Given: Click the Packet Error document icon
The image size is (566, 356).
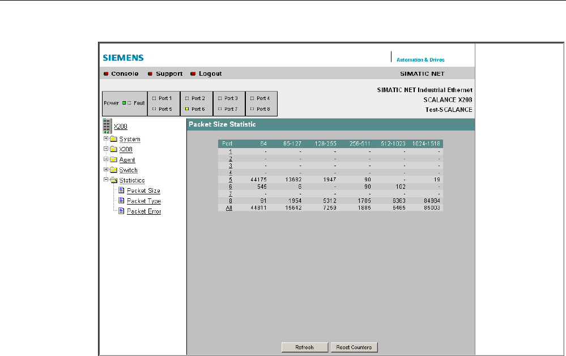Looking at the screenshot, I should coord(121,211).
